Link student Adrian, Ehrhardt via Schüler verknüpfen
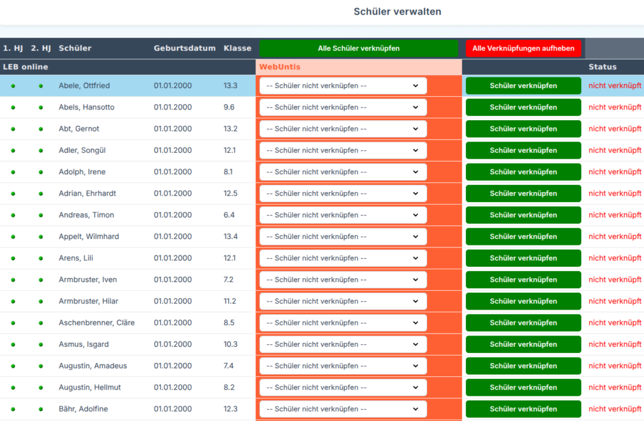This screenshot has height=421, width=644. (523, 193)
